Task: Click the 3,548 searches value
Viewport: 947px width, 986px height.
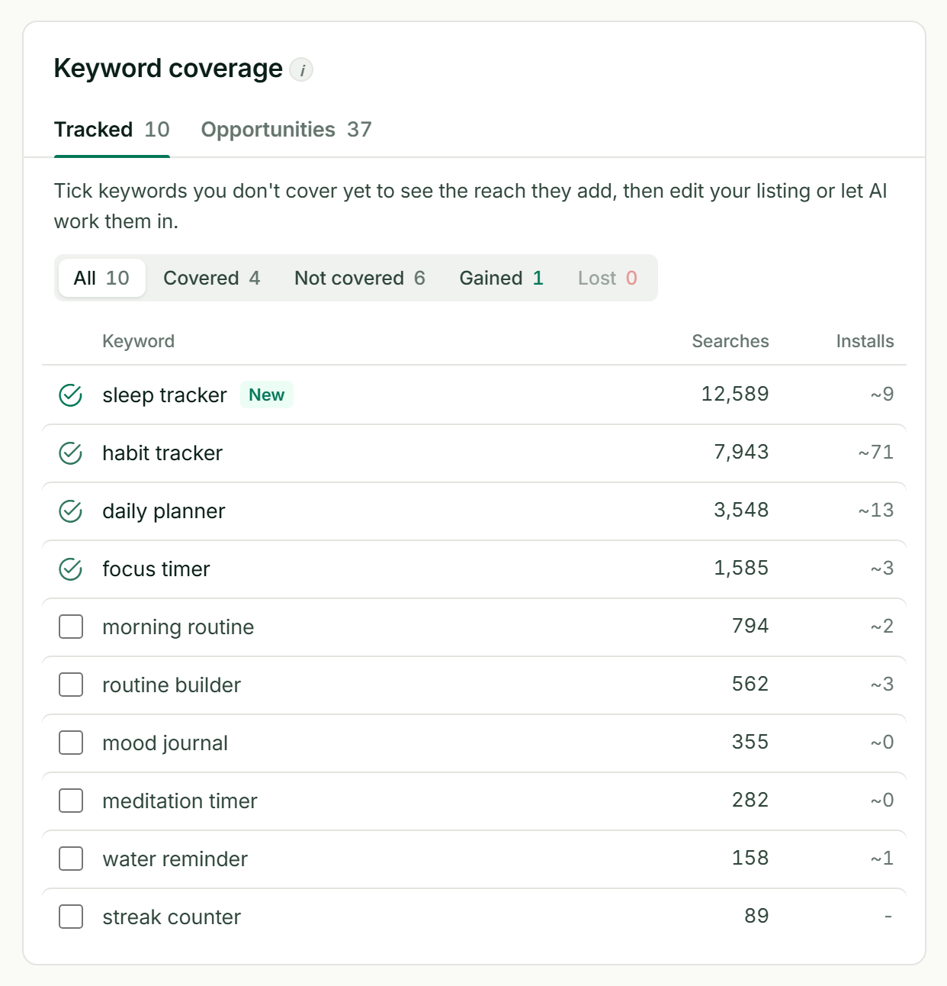Action: [x=741, y=510]
